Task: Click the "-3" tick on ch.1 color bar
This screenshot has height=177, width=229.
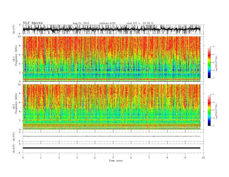Action: [x=213, y=47]
